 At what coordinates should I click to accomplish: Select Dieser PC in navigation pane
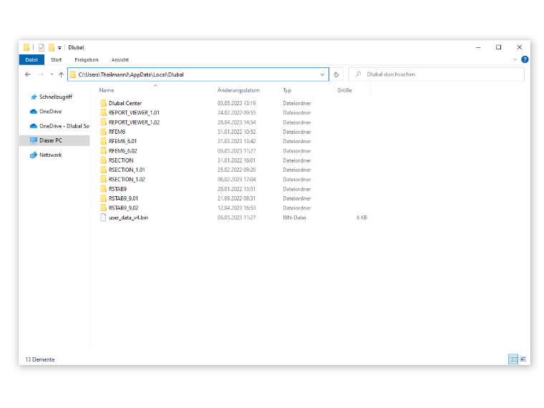[x=54, y=140]
